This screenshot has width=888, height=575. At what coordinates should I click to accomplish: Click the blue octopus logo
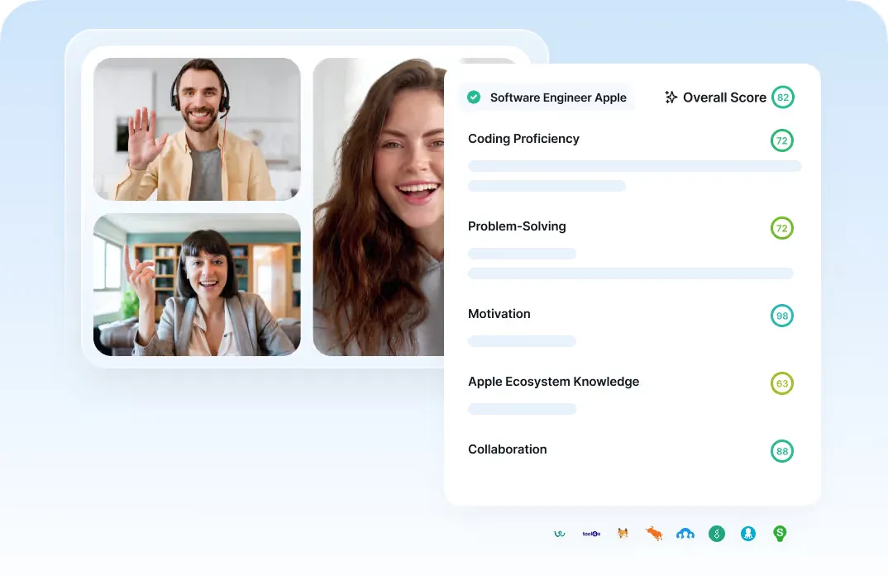(748, 533)
